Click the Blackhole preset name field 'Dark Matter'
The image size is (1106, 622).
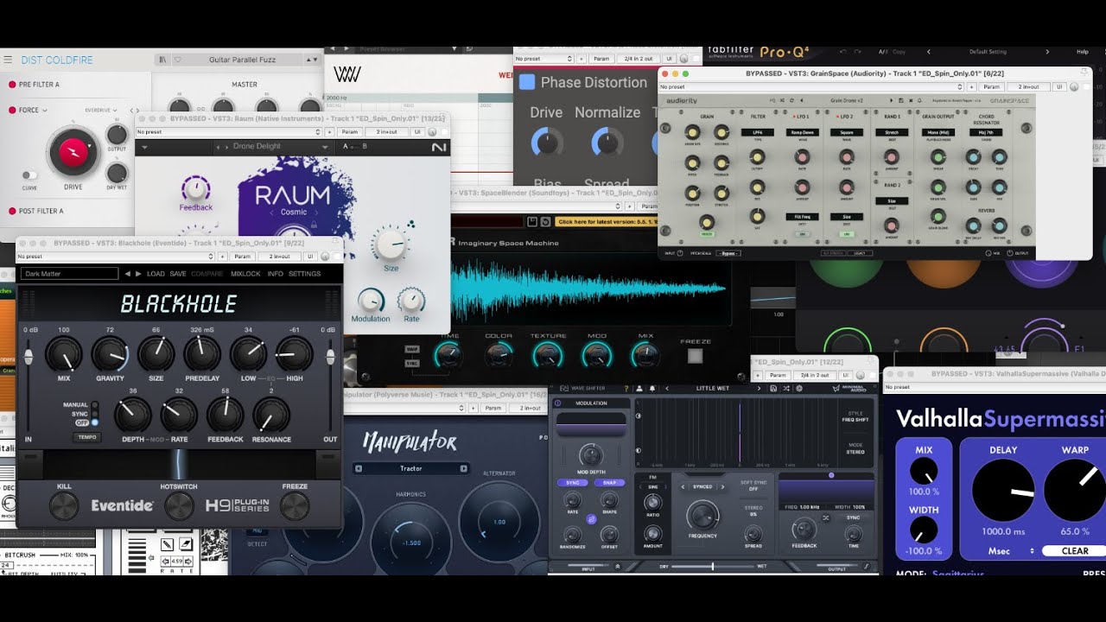click(70, 274)
